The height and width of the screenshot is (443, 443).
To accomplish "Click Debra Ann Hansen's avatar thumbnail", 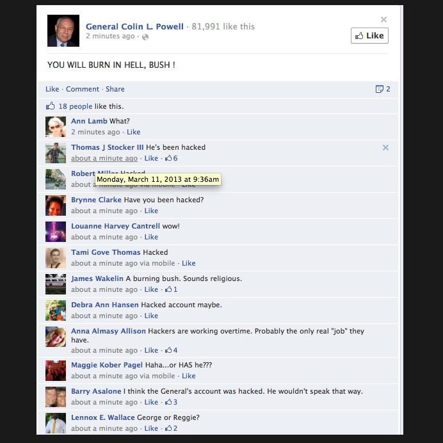I will coord(56,310).
